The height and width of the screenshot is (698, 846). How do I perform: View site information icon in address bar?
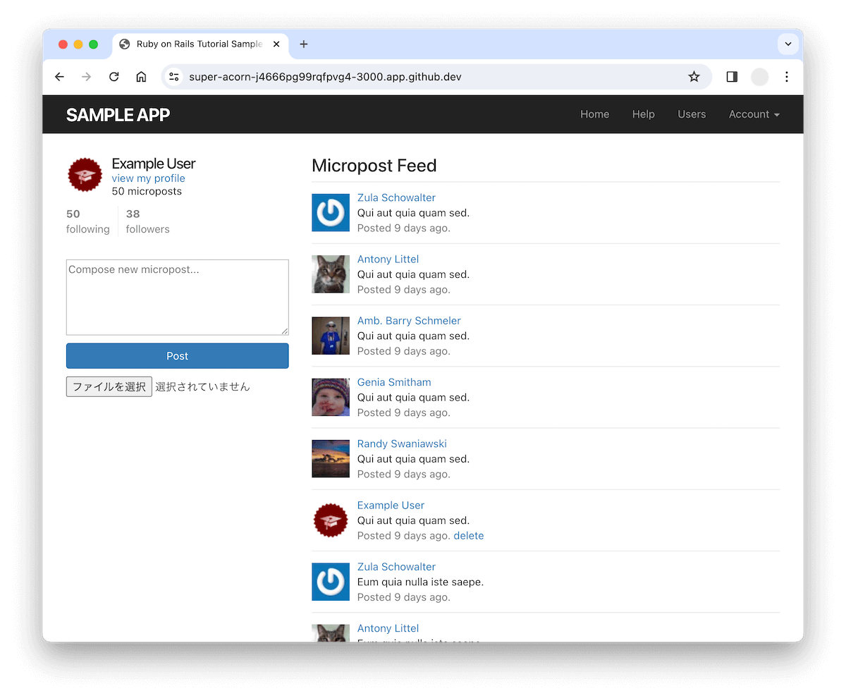tap(174, 77)
